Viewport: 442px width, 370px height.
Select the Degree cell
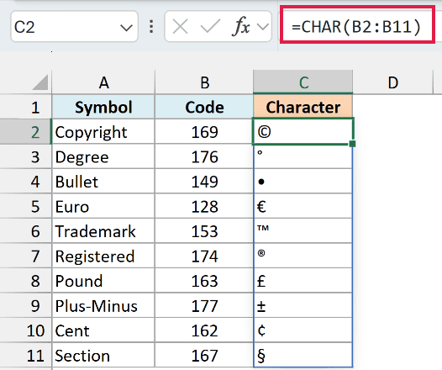pos(103,156)
